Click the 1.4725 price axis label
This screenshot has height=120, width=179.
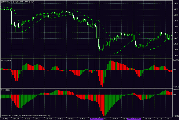click(x=176, y=15)
